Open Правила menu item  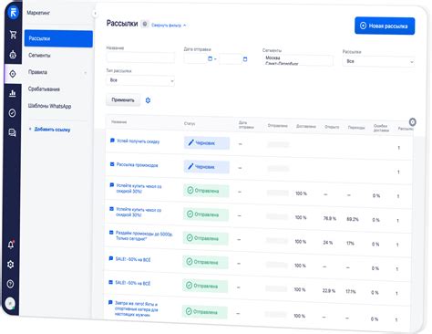click(37, 72)
